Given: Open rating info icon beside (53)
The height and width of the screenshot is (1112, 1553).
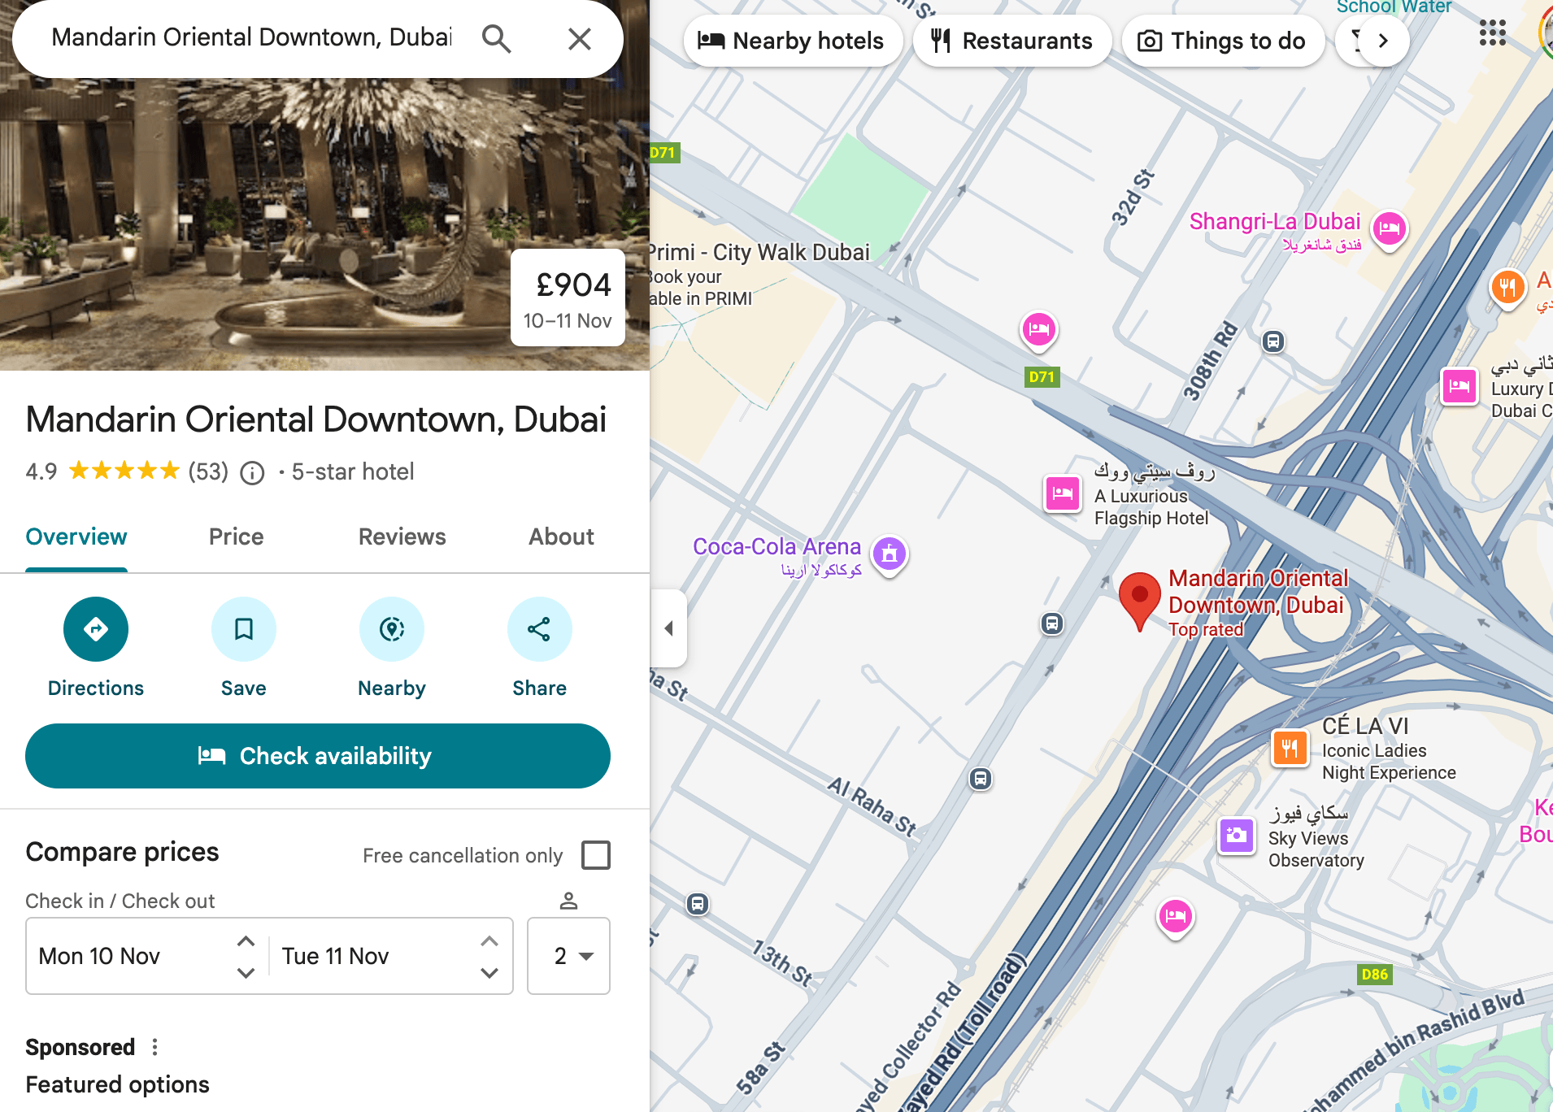Looking at the screenshot, I should pyautogui.click(x=252, y=472).
